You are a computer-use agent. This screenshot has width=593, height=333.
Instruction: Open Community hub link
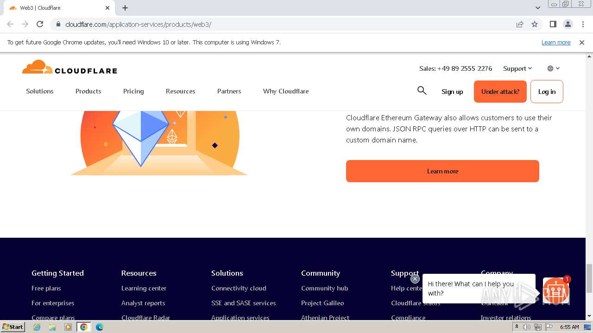point(325,288)
